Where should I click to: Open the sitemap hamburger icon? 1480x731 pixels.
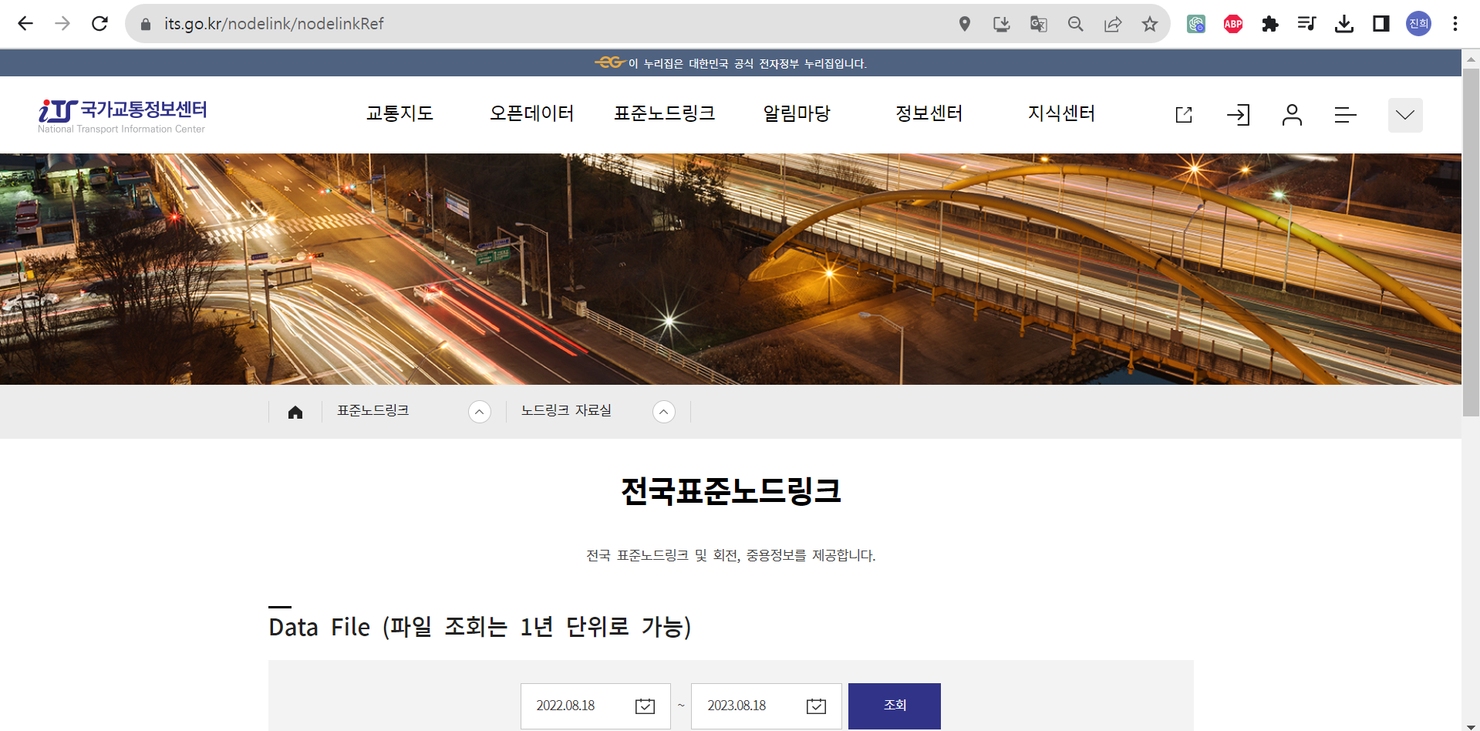tap(1345, 115)
